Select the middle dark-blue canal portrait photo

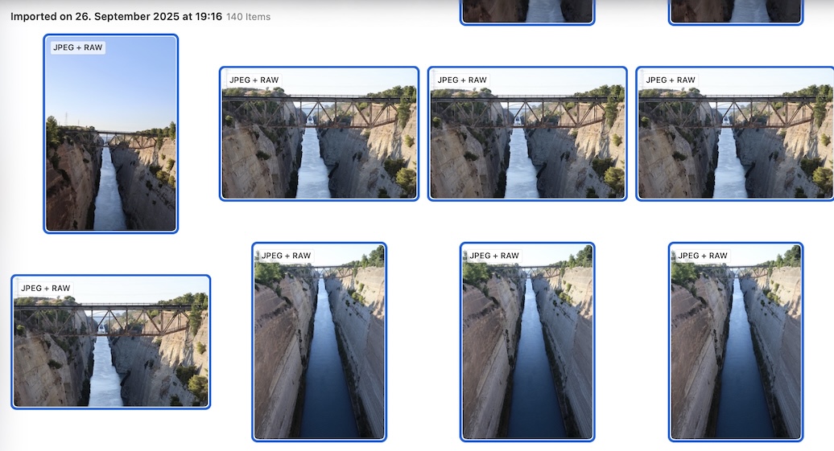point(527,342)
